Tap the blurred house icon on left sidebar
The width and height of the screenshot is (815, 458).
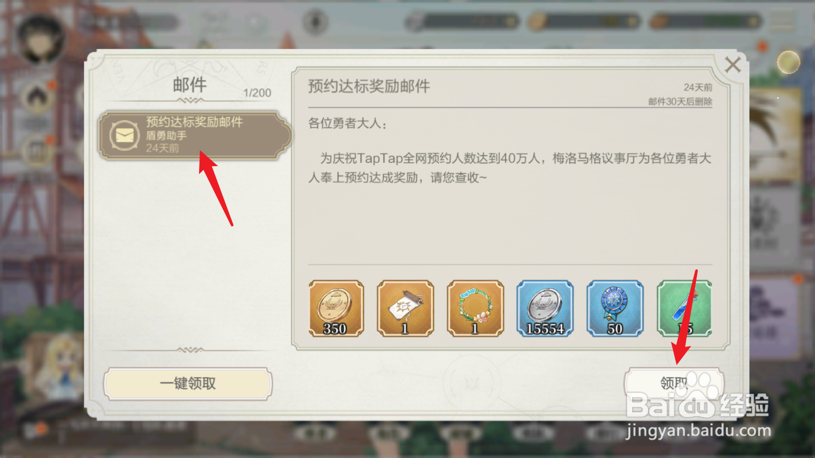coord(37,97)
